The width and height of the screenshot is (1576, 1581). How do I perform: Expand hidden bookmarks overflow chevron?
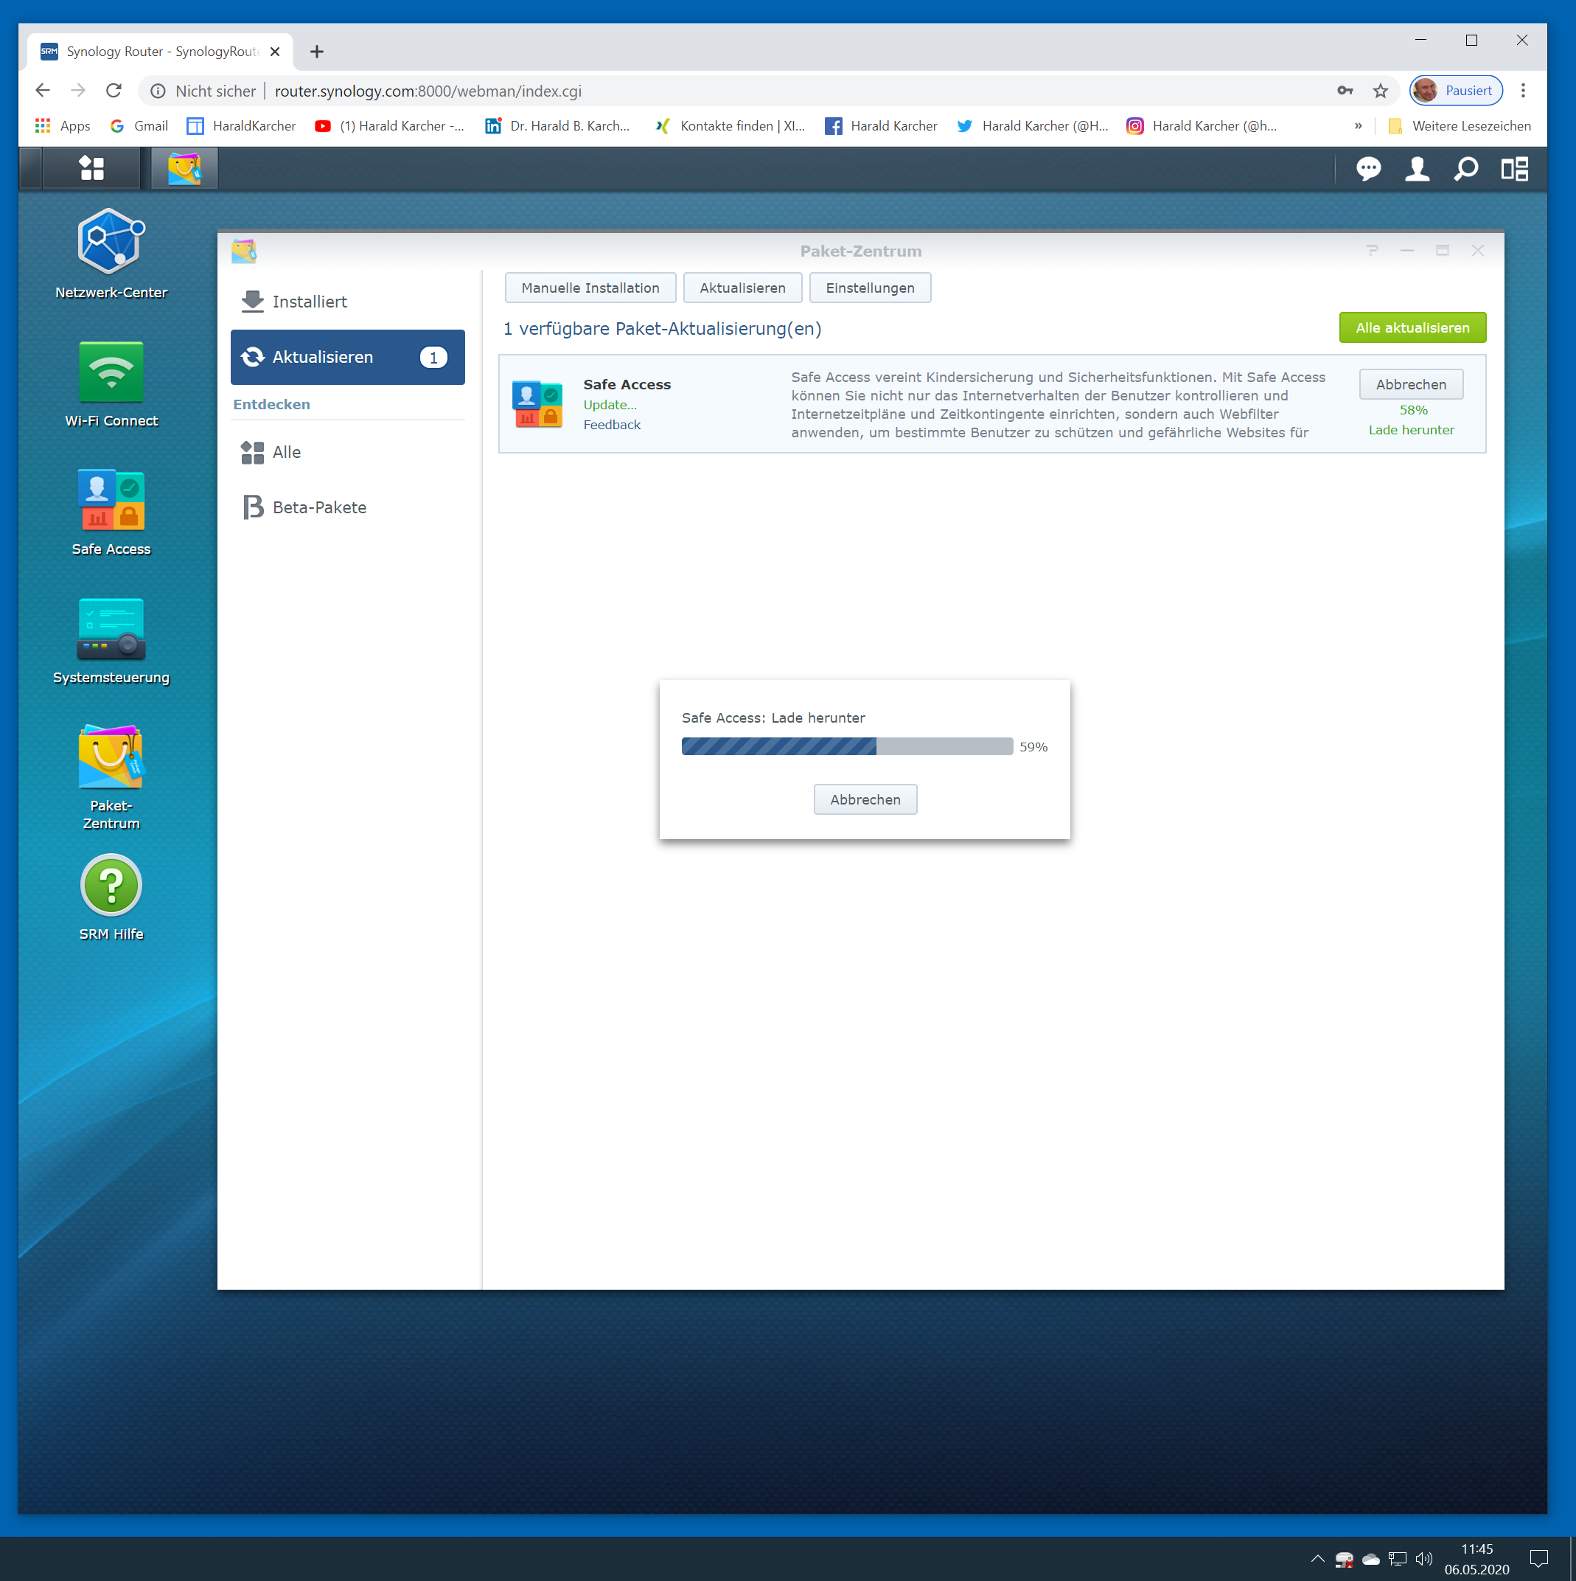pyautogui.click(x=1358, y=126)
